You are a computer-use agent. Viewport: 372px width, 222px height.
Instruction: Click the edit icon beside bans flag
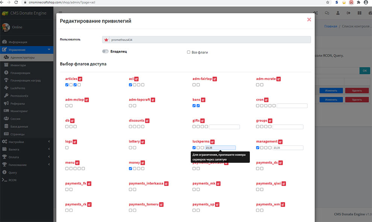coord(203,100)
